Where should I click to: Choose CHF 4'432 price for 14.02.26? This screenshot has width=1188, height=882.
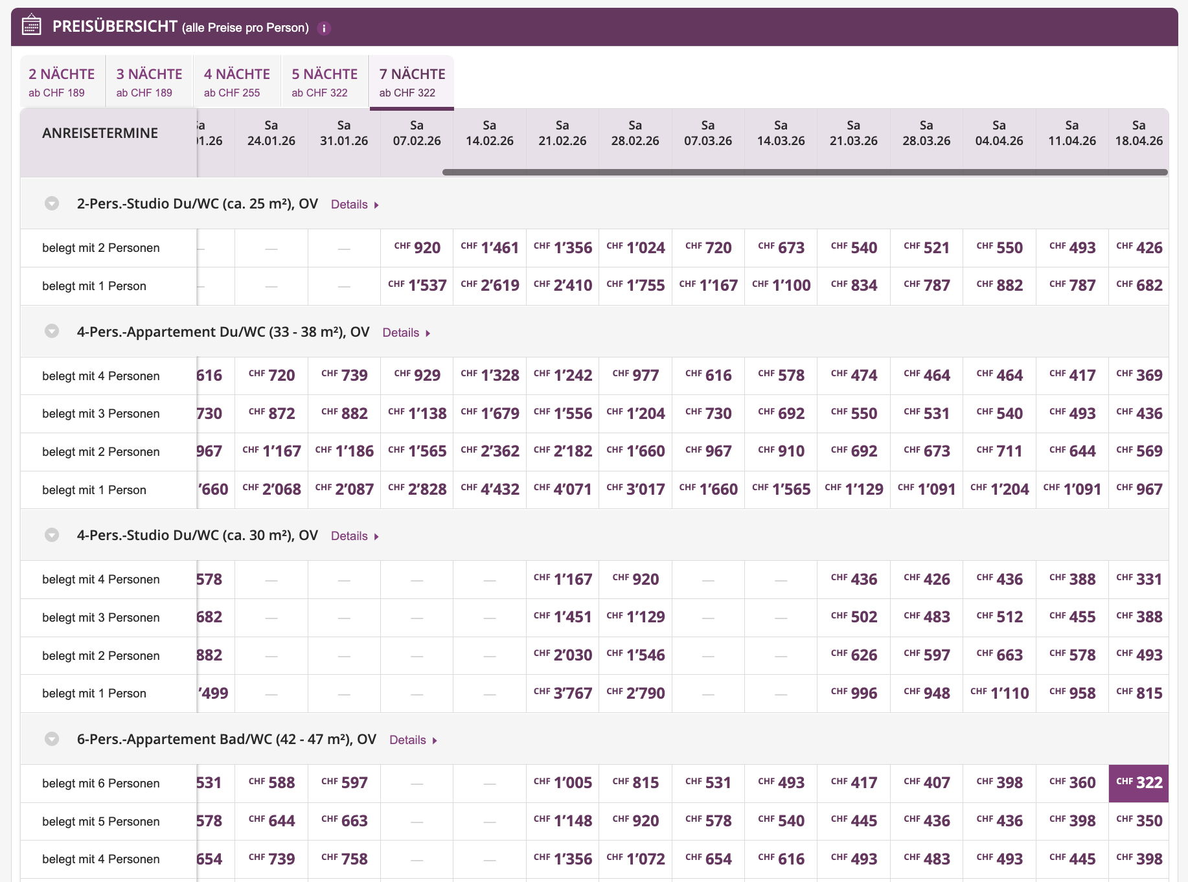coord(490,490)
